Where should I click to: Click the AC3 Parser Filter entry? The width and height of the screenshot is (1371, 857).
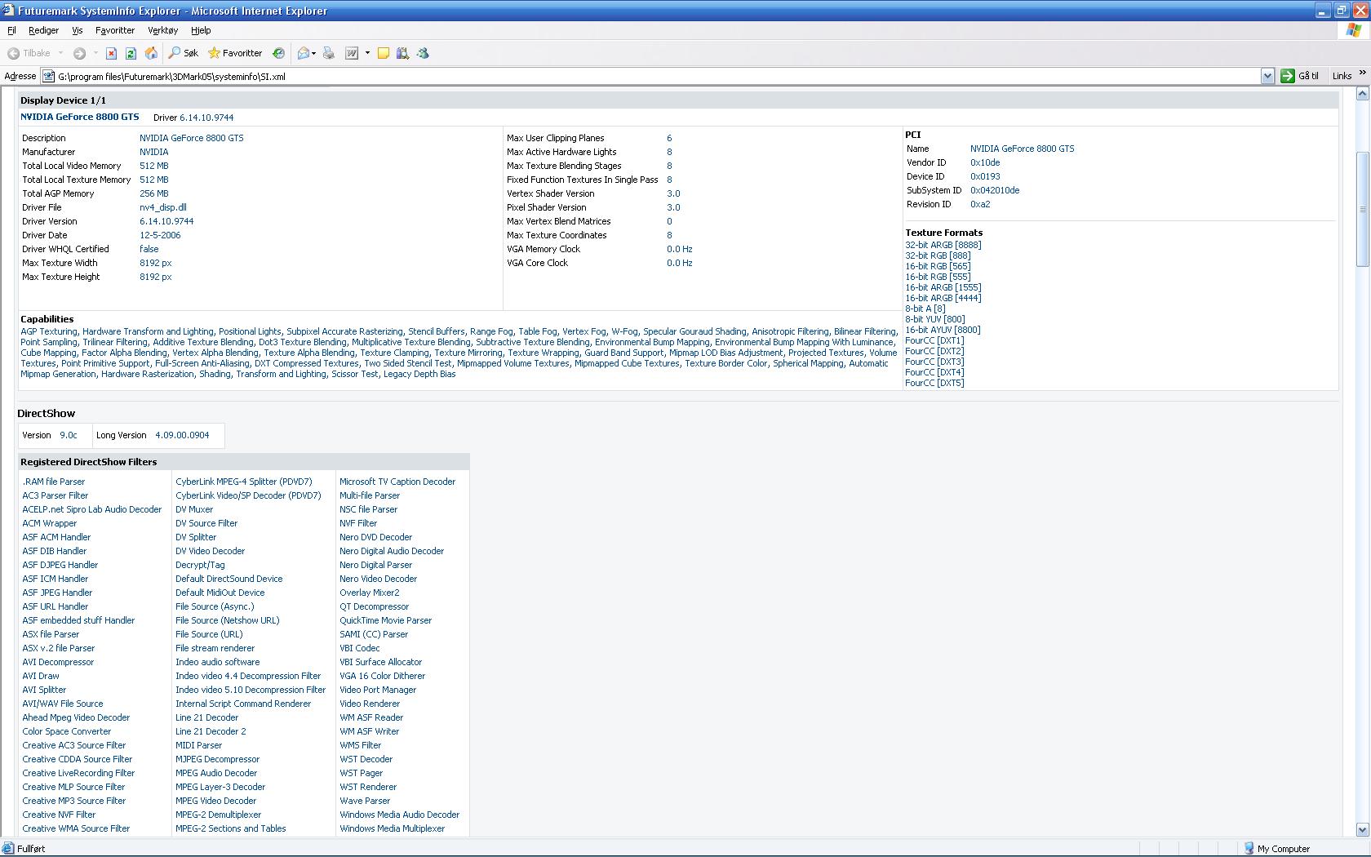pos(55,495)
